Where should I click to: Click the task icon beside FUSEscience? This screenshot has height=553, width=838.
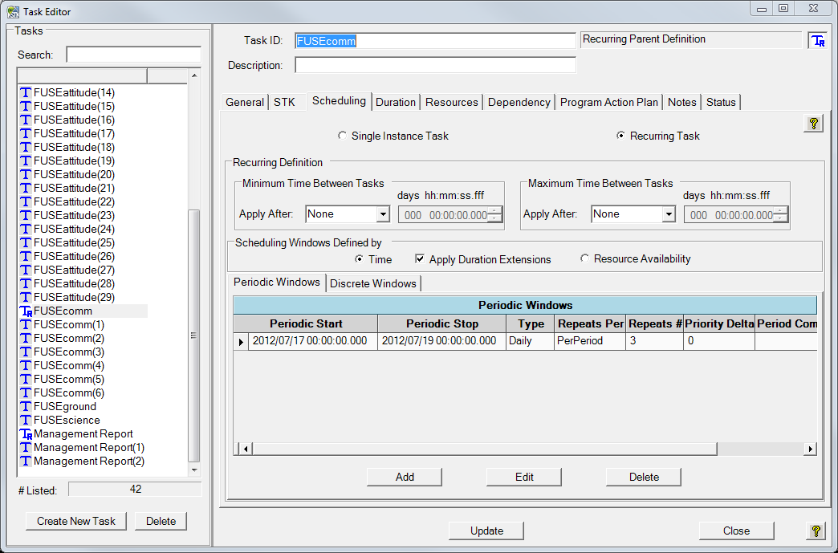tap(26, 421)
